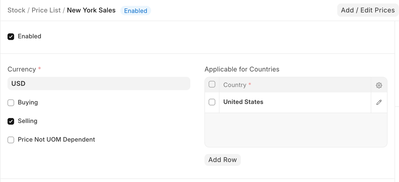399x182 pixels.
Task: Open the Countries table settings gear
Action: [x=379, y=85]
